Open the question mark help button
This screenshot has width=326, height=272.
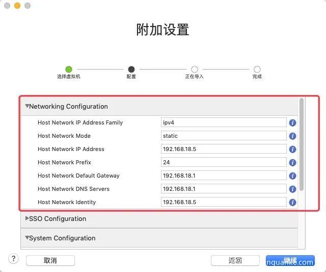pyautogui.click(x=14, y=259)
